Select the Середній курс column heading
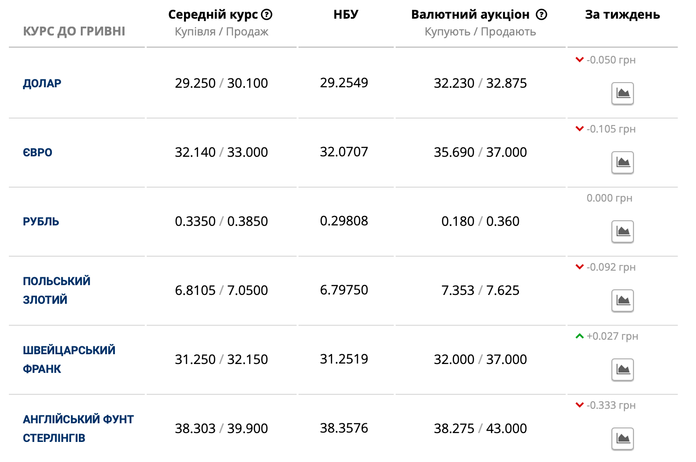Image resolution: width=696 pixels, height=462 pixels. pos(213,14)
